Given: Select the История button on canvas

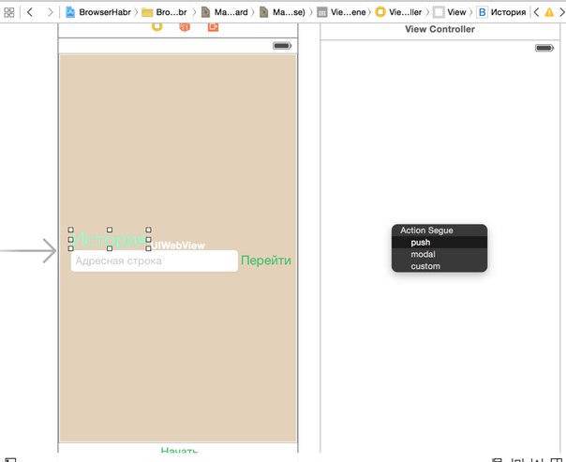Looking at the screenshot, I should [110, 239].
